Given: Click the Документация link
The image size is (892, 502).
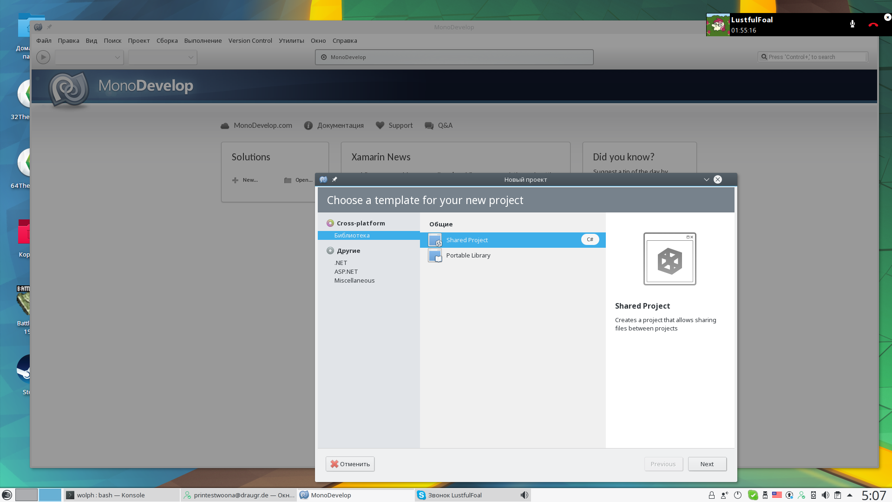Looking at the screenshot, I should pyautogui.click(x=341, y=125).
